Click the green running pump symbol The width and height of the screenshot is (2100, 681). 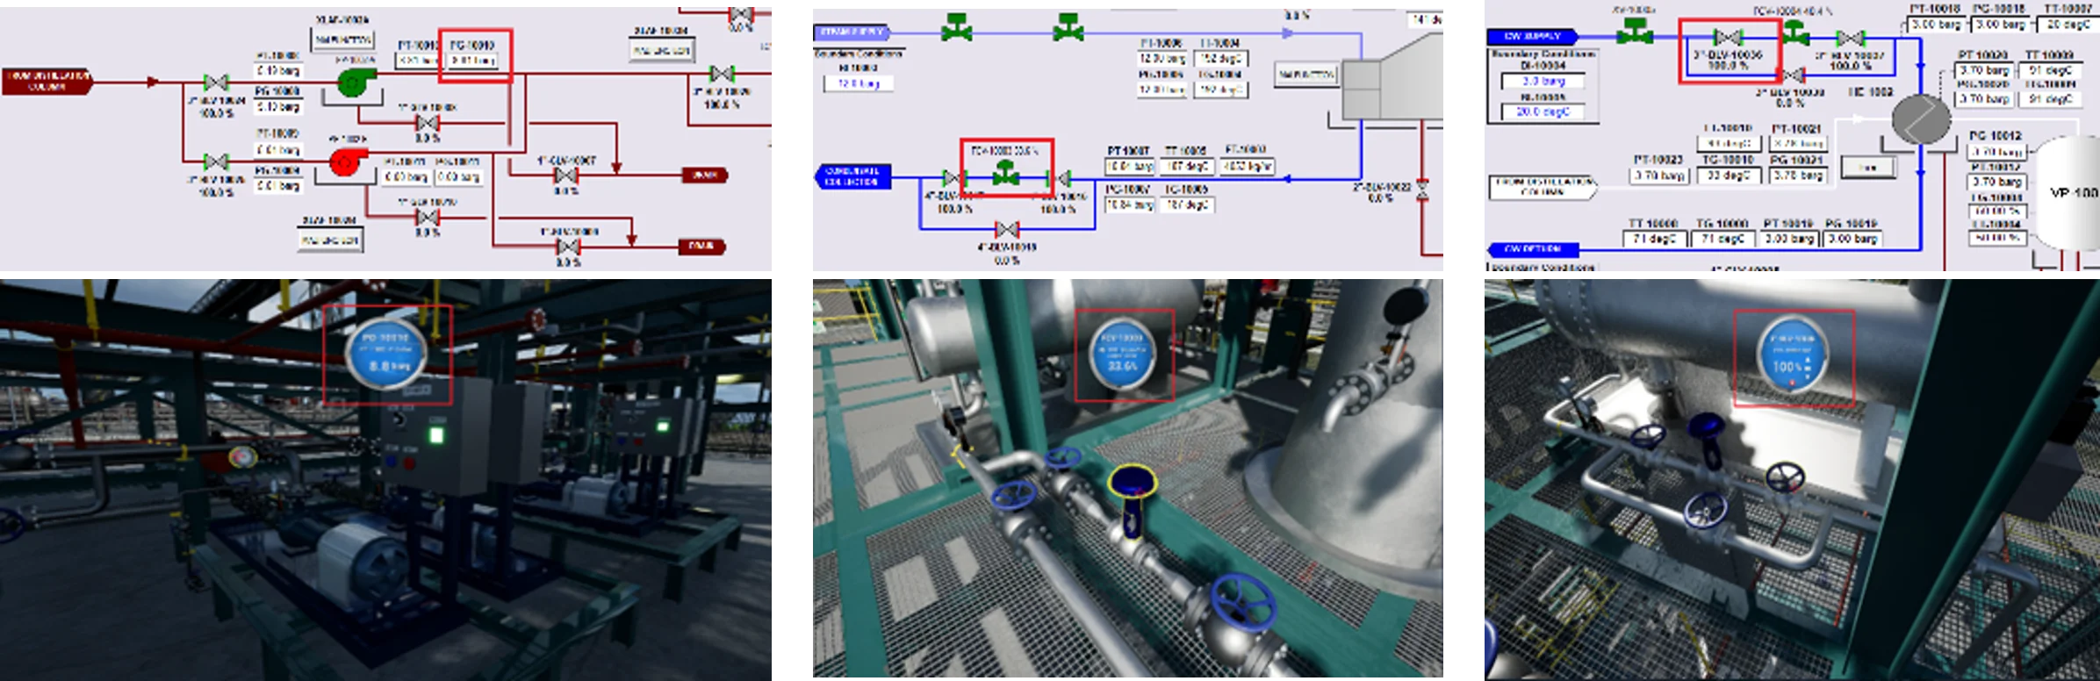pos(354,83)
